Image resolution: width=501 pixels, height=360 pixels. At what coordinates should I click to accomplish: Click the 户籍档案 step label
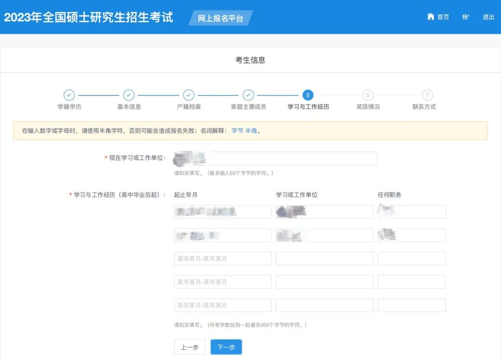[189, 107]
